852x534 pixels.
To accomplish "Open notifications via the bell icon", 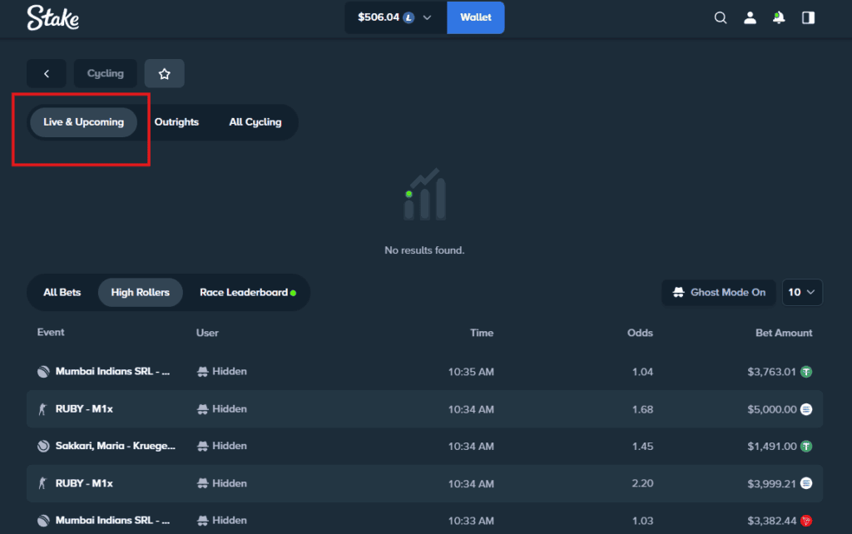I will click(779, 17).
